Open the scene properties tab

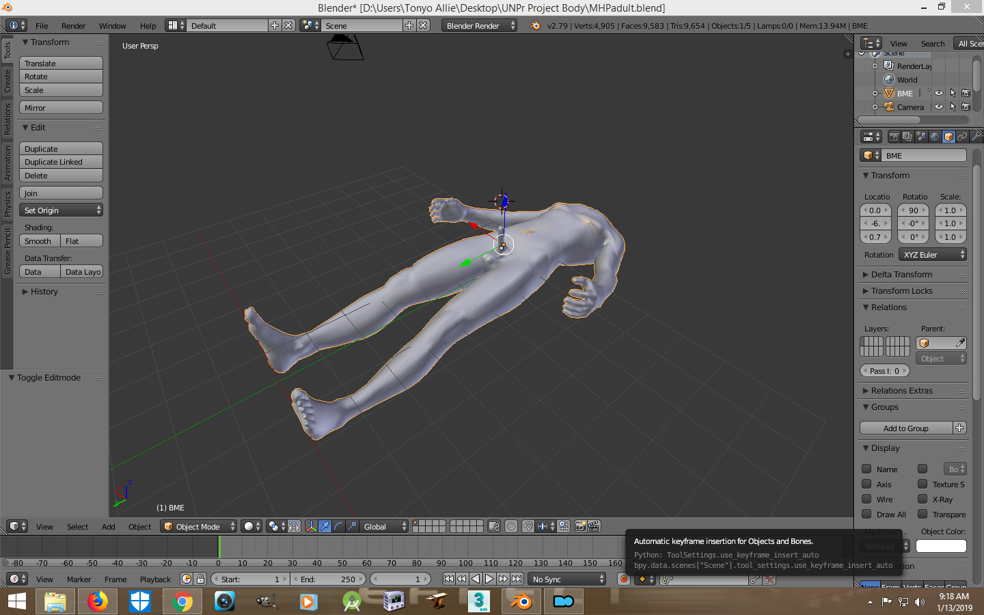tap(921, 137)
